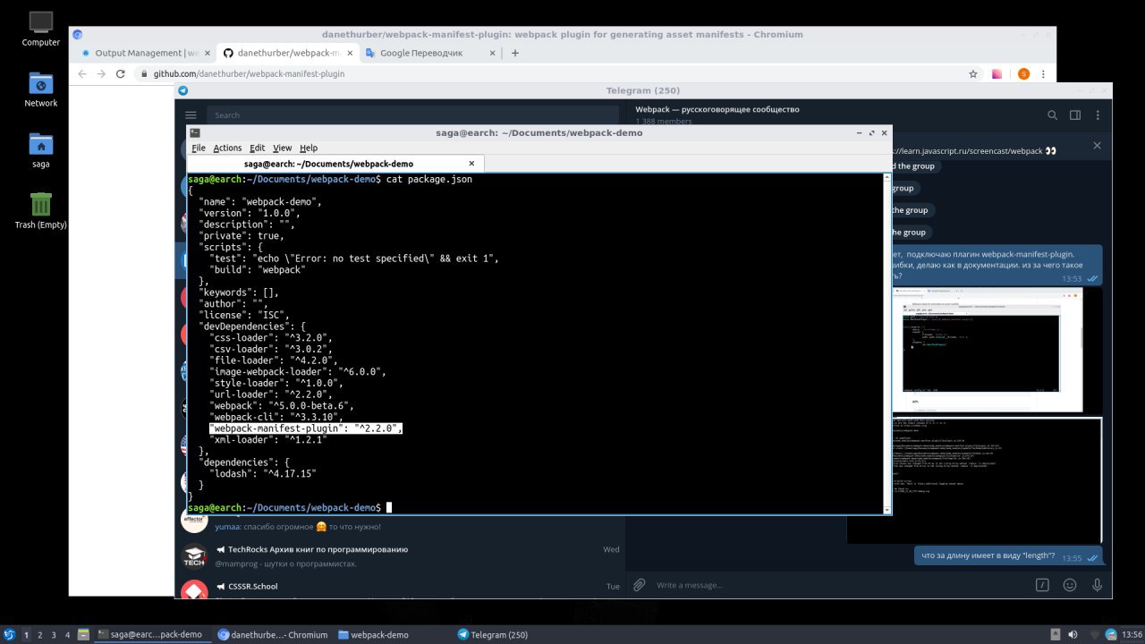Image resolution: width=1145 pixels, height=644 pixels.
Task: Click the 13:56 clock
Action: click(1131, 634)
